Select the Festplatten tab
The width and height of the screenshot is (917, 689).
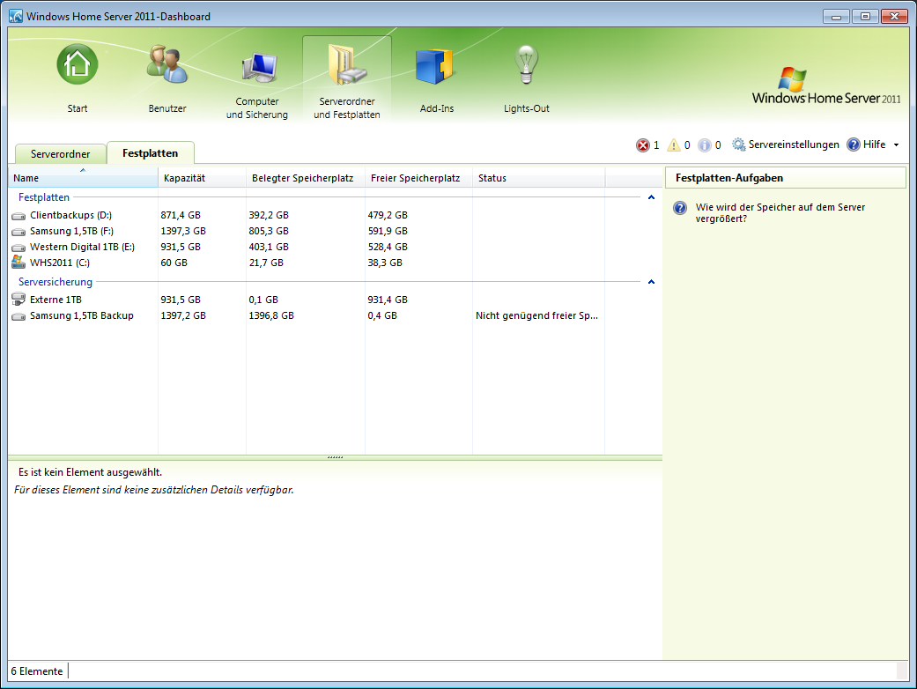(x=151, y=153)
